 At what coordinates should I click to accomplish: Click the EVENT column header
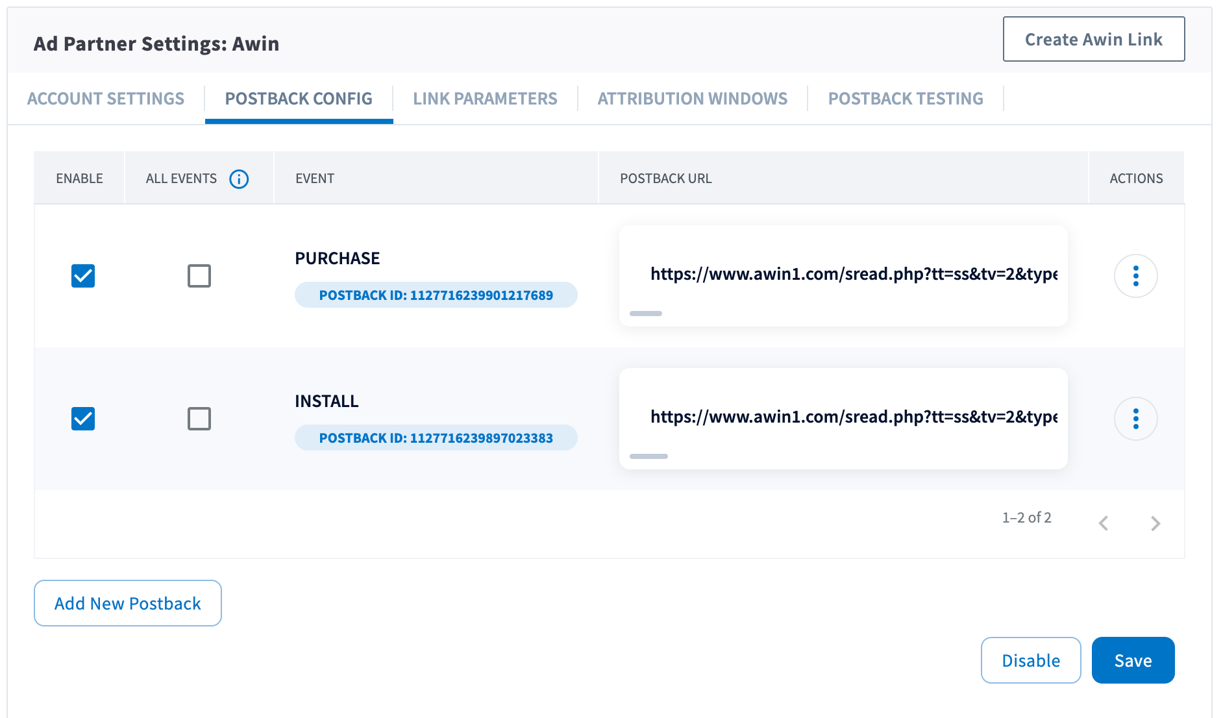(315, 179)
